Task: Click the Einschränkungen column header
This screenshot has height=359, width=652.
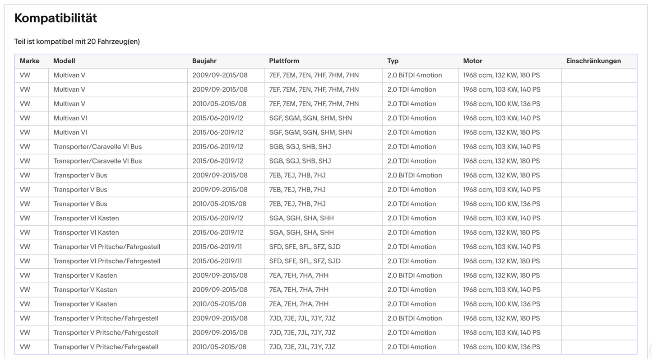Action: click(593, 61)
